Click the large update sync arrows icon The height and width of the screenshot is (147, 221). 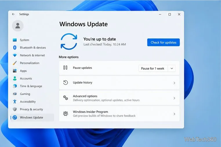(x=69, y=41)
